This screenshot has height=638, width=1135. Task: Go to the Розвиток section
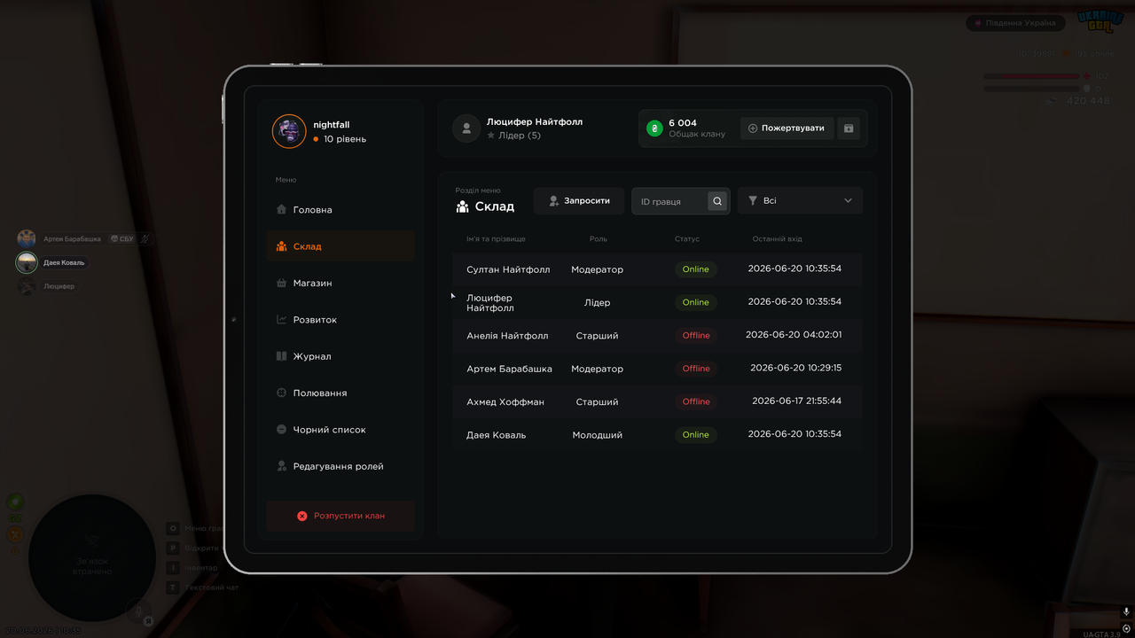click(340, 320)
